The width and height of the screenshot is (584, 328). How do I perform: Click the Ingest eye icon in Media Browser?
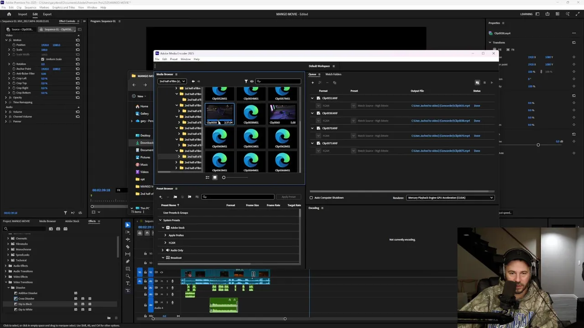[251, 82]
